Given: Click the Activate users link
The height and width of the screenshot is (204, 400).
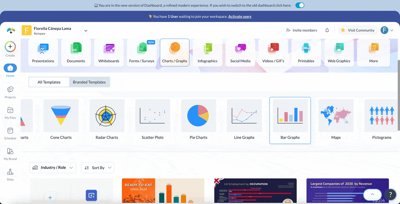Looking at the screenshot, I should click(x=240, y=16).
